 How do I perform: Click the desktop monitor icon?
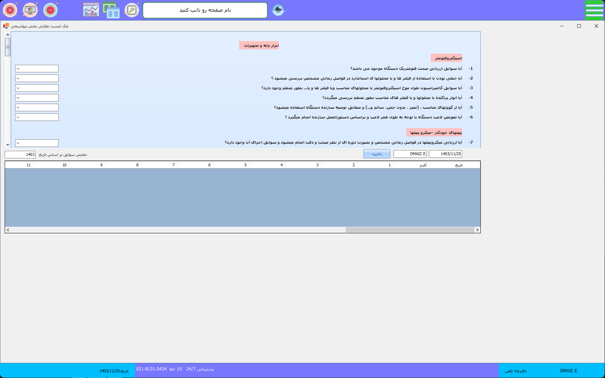(x=30, y=10)
